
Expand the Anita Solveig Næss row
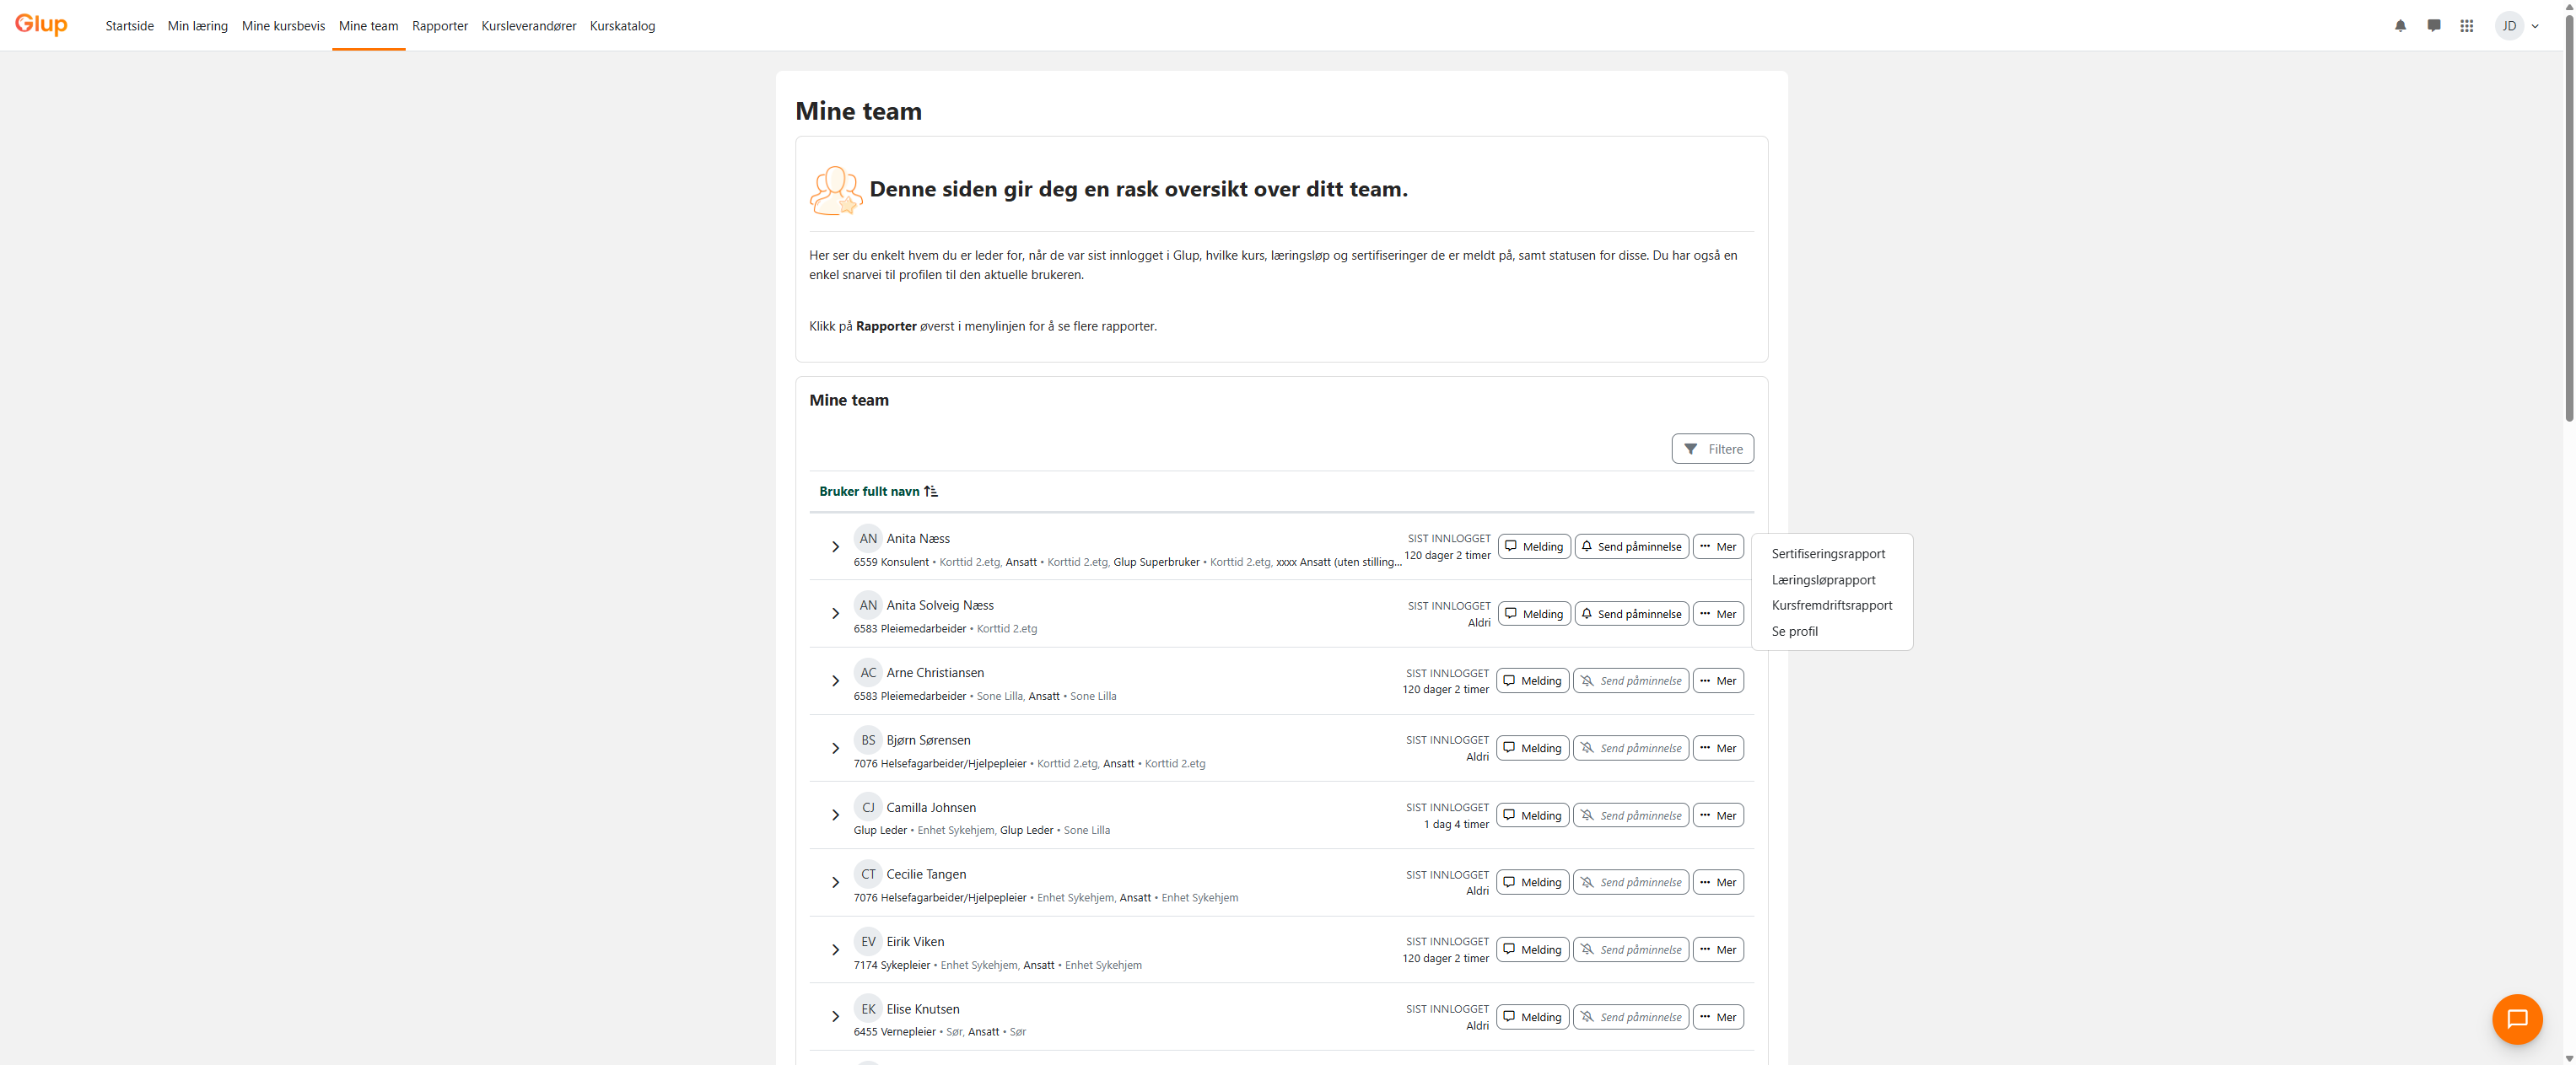(835, 614)
